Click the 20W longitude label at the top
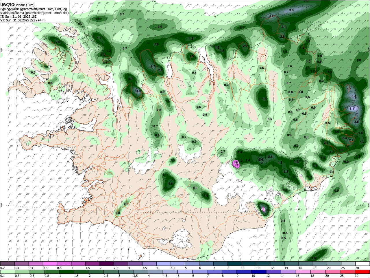Screen dimensions: 370x278 coord(154,1)
